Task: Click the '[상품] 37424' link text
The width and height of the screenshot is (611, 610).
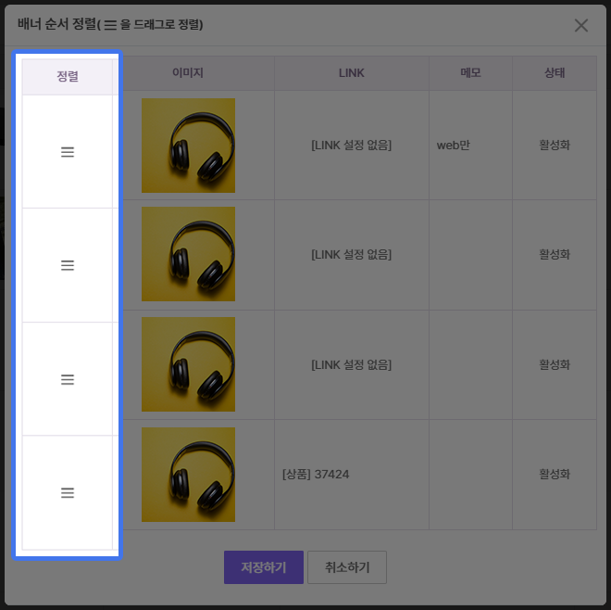Action: [316, 475]
